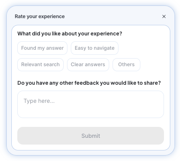The height and width of the screenshot is (161, 180).
Task: Enable the Easy to navigate tag
Action: pyautogui.click(x=94, y=48)
